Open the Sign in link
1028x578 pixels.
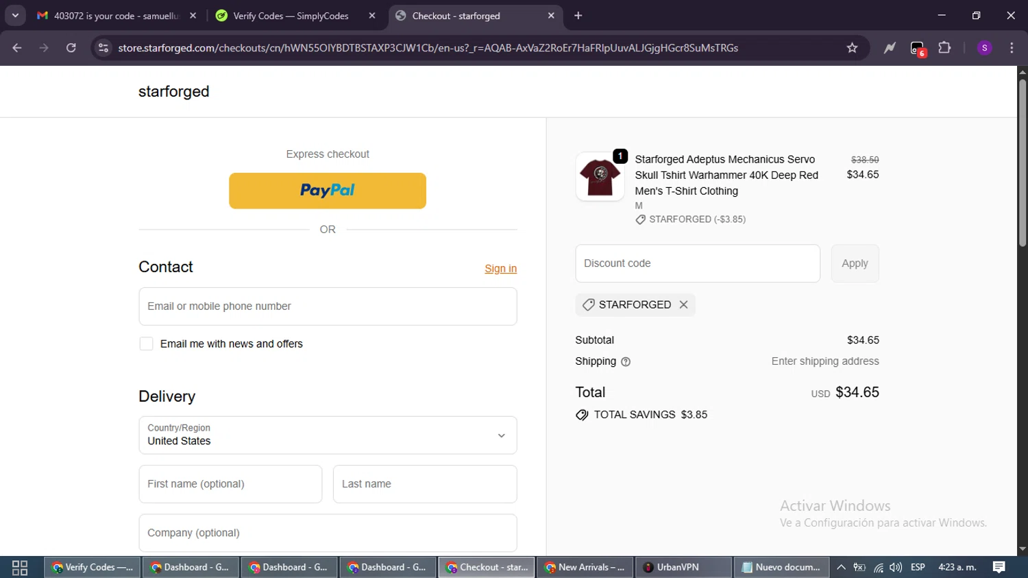(500, 269)
